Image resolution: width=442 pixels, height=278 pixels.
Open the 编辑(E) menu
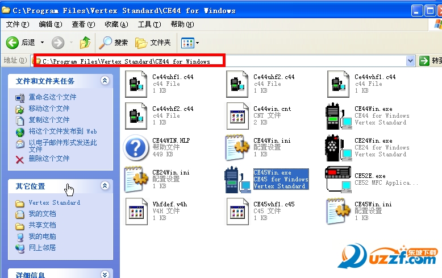pyautogui.click(x=51, y=24)
